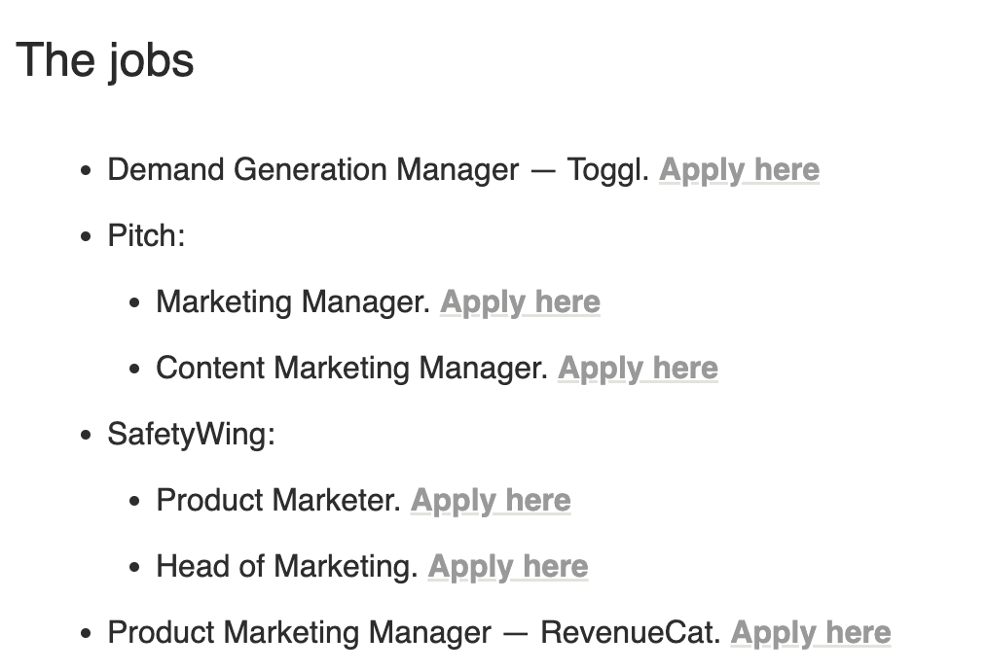Screen dimensions: 987x671
Task: Open RevenueCat Product Marketing Manager Apply here link
Action: point(811,633)
